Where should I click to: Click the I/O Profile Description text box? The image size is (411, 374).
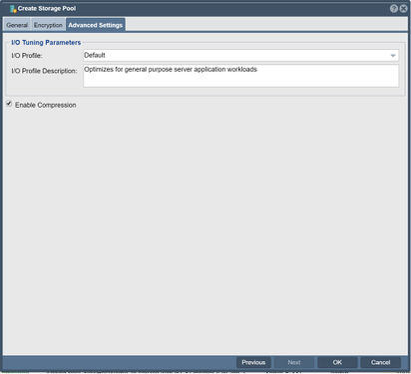(240, 76)
